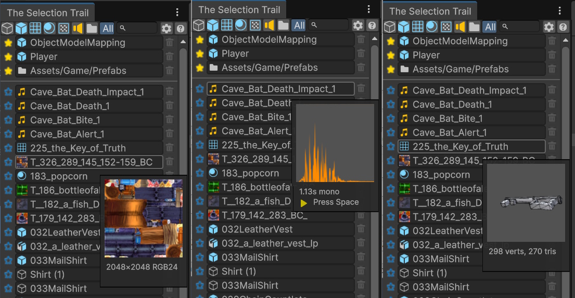Open kebab menu of mesh-preview panel
The width and height of the screenshot is (575, 298).
tap(559, 11)
